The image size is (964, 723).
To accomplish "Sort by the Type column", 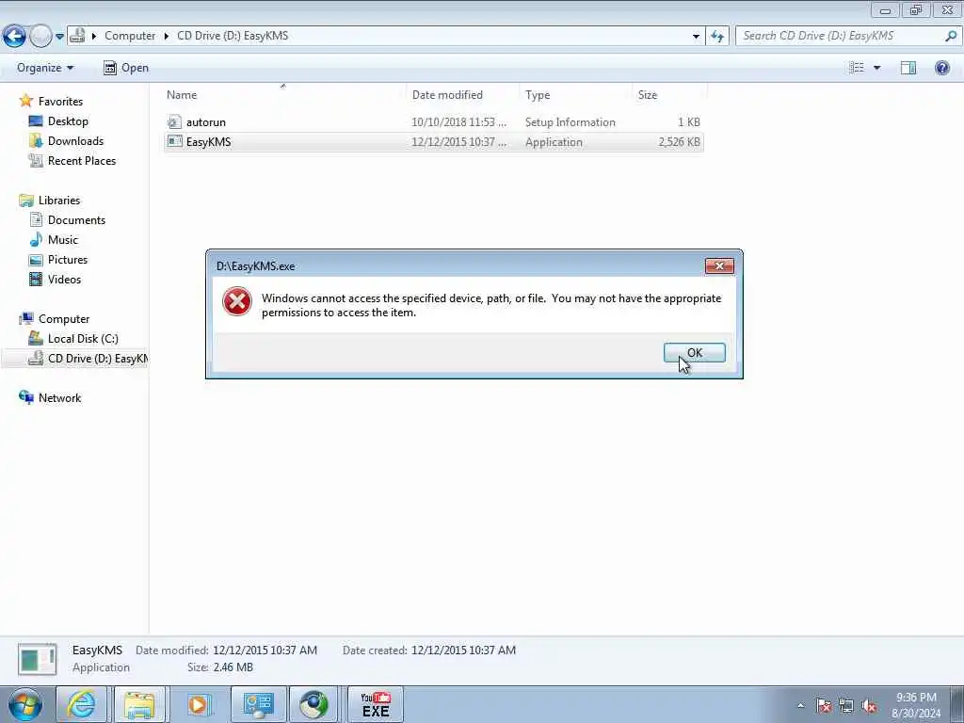I will (575, 95).
